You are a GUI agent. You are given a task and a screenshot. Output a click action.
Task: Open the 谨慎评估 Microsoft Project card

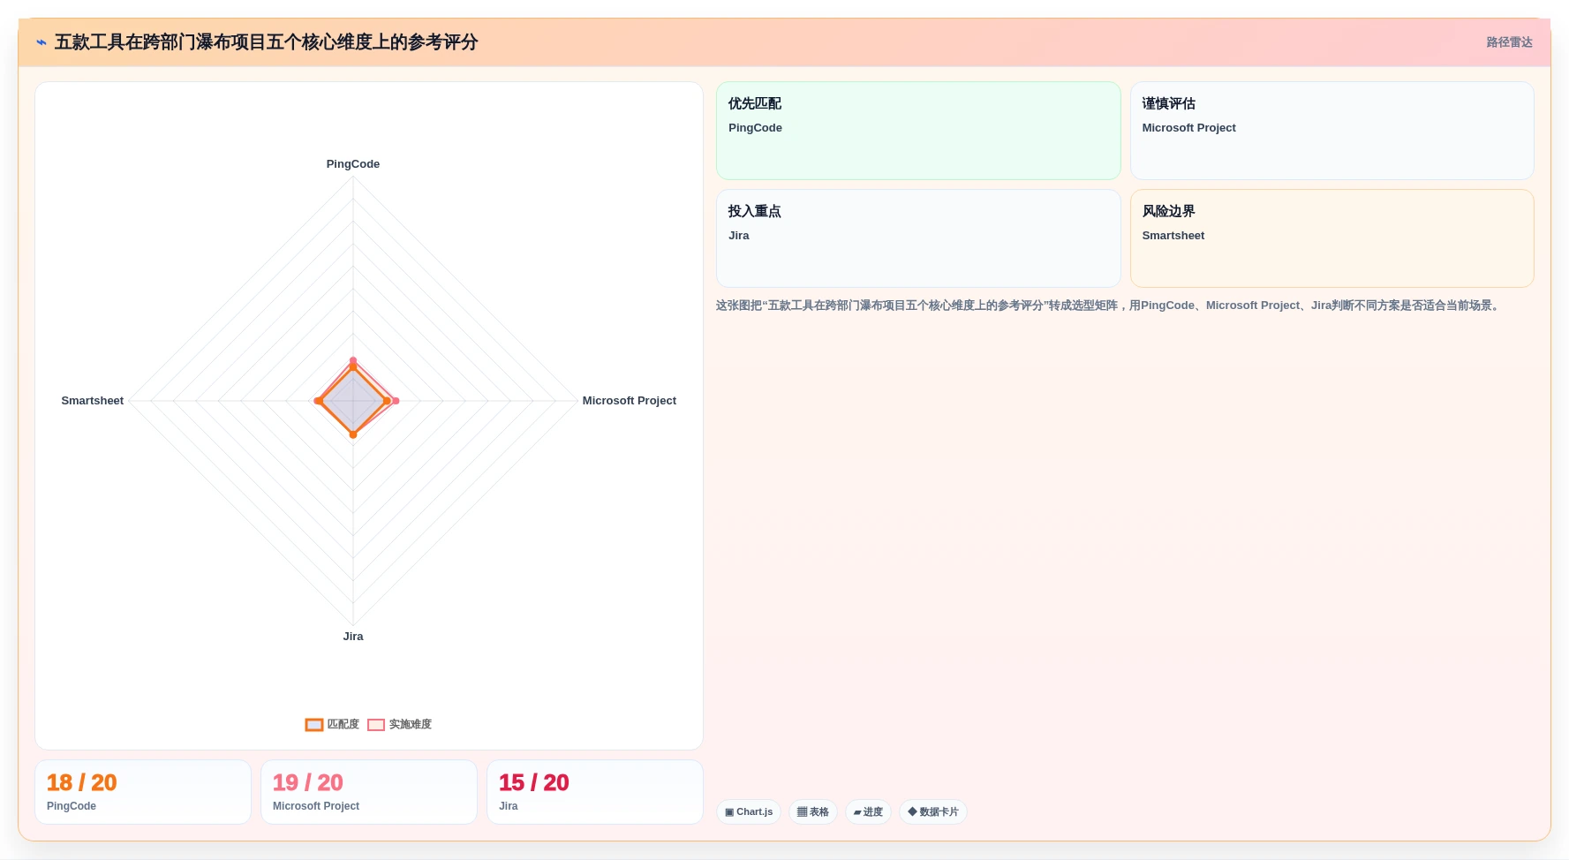click(1331, 131)
